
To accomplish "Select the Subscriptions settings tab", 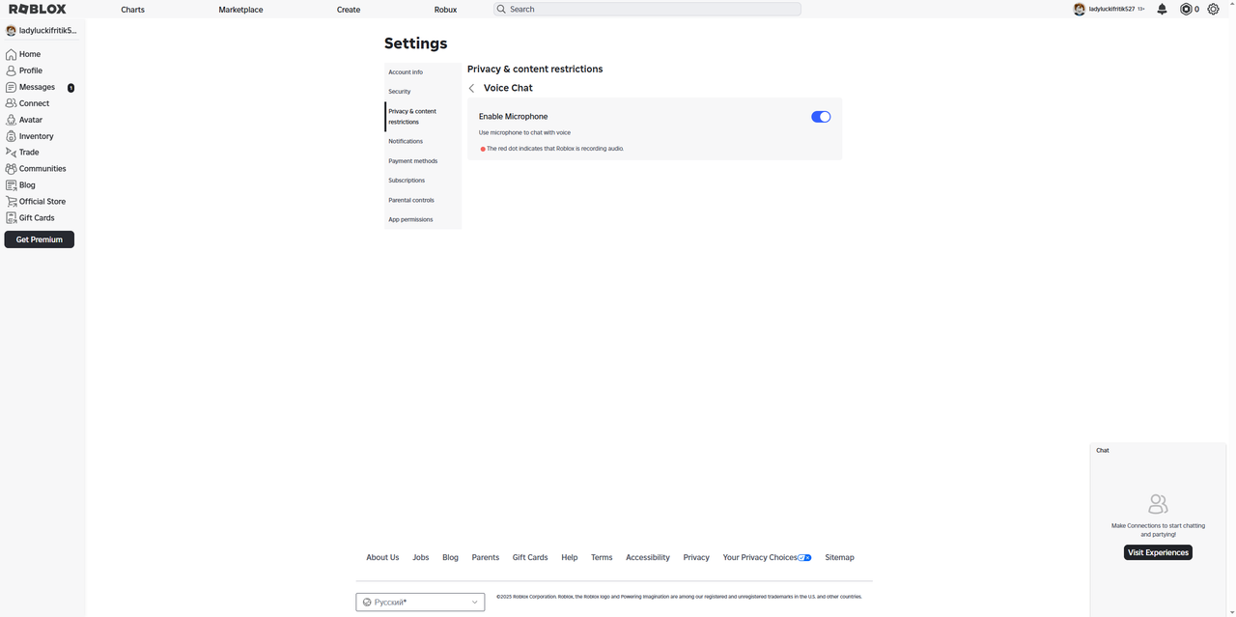I will (423, 181).
